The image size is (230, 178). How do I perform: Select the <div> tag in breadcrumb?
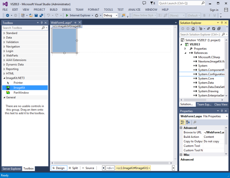pyautogui.click(x=110, y=168)
